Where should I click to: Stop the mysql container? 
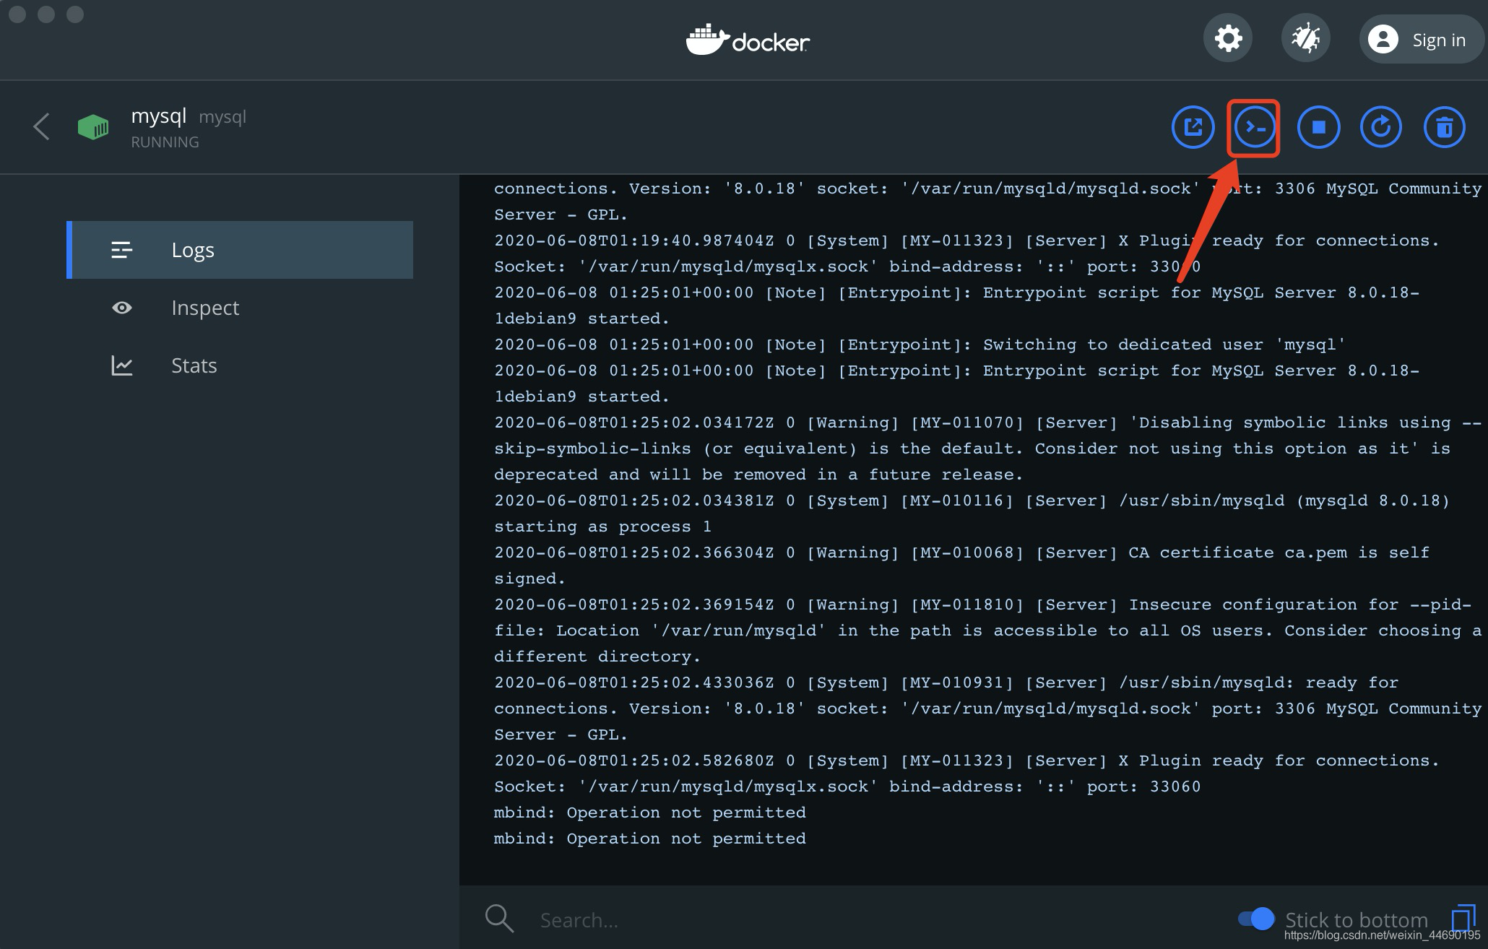click(x=1318, y=128)
